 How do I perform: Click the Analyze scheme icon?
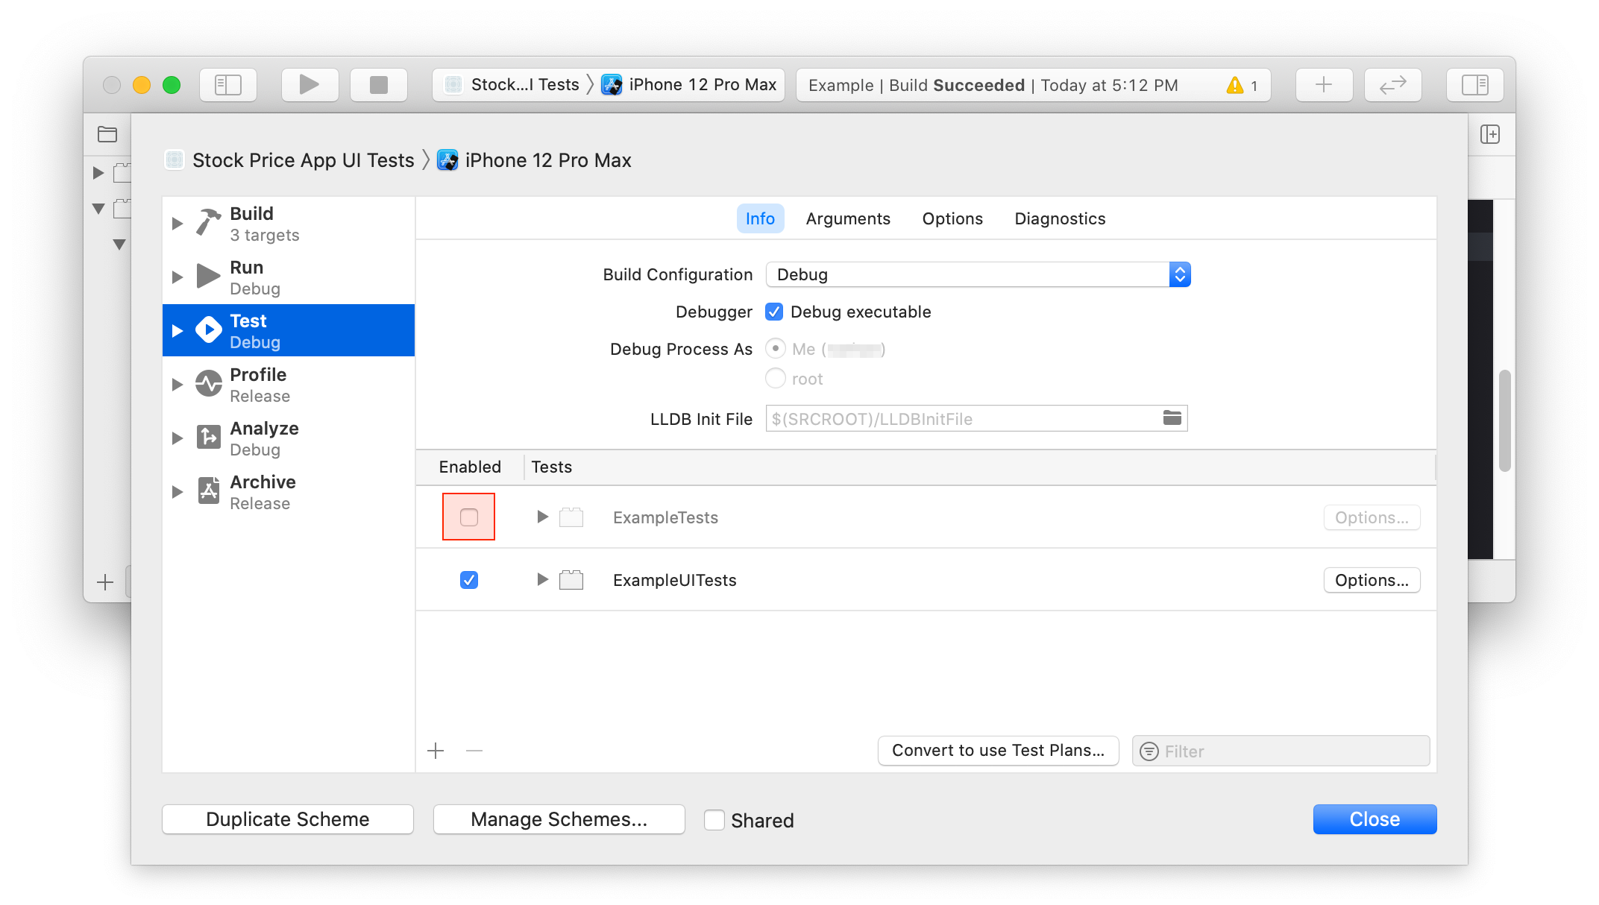[x=210, y=432]
